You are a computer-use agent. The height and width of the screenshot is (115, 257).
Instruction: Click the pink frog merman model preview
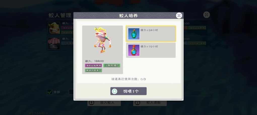coord(103,40)
